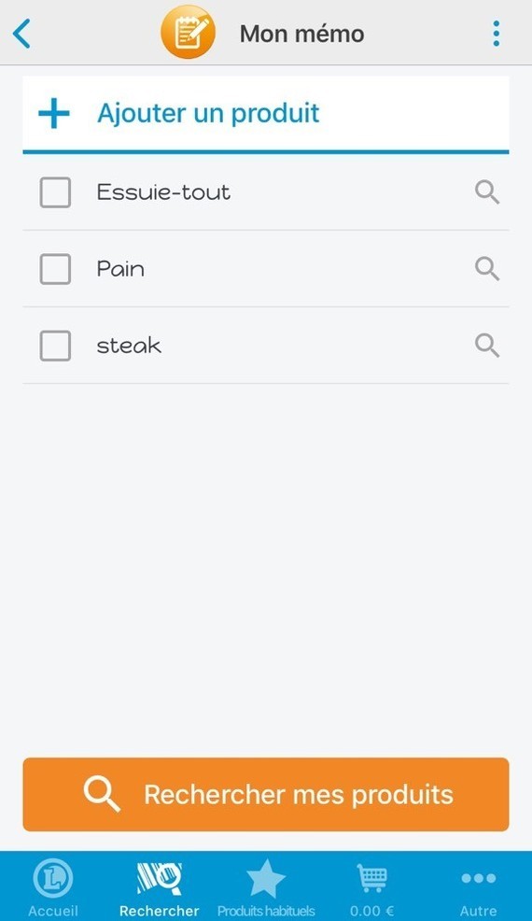Switch to the Rechercher tab
This screenshot has width=532, height=921.
pos(159,887)
